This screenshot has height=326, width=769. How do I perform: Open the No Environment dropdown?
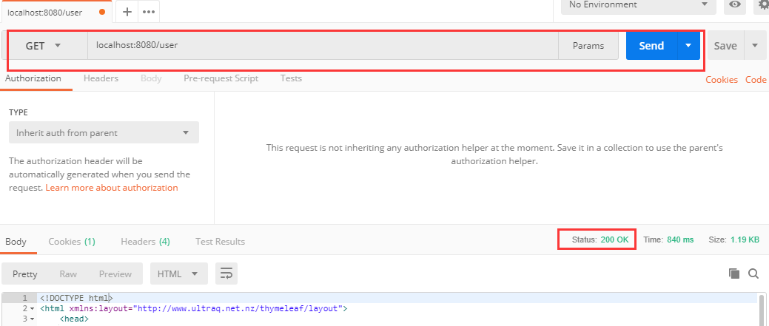(639, 4)
